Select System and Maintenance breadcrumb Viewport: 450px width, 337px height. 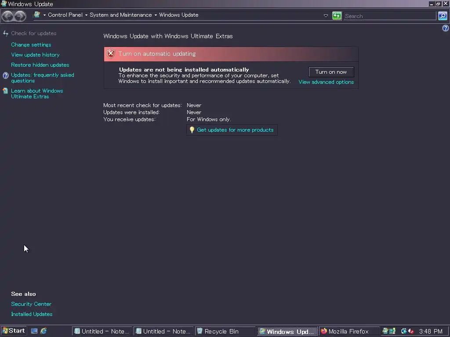click(121, 15)
